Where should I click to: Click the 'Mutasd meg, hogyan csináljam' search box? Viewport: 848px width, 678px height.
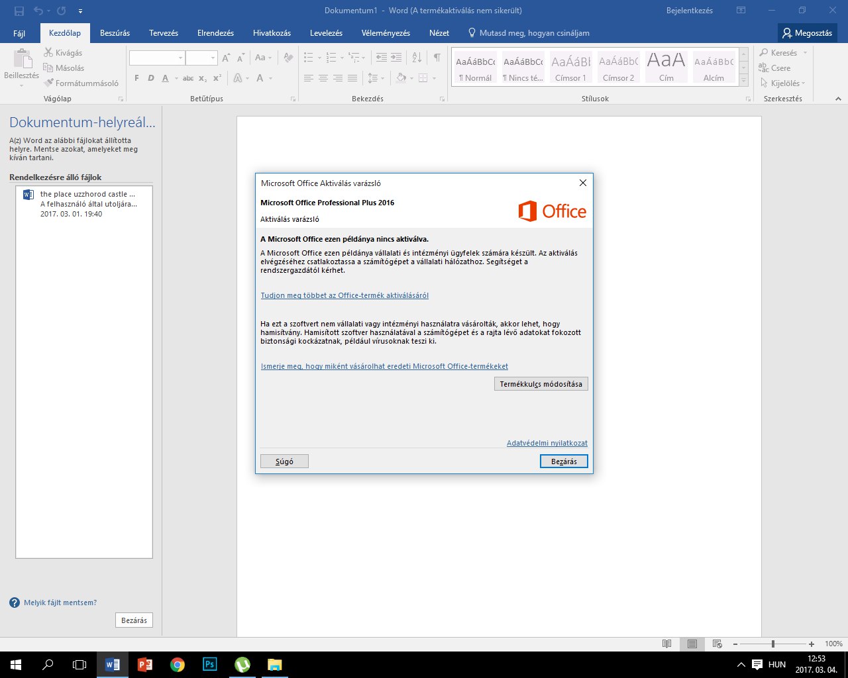point(528,33)
